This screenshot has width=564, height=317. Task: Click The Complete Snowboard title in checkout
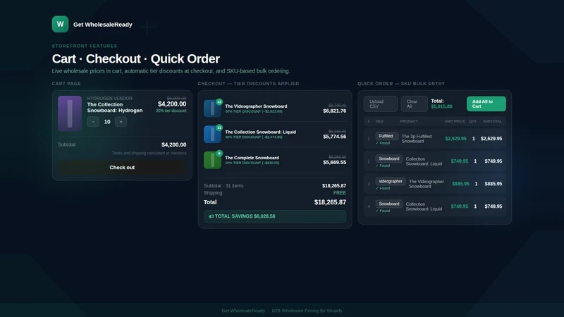[252, 158]
